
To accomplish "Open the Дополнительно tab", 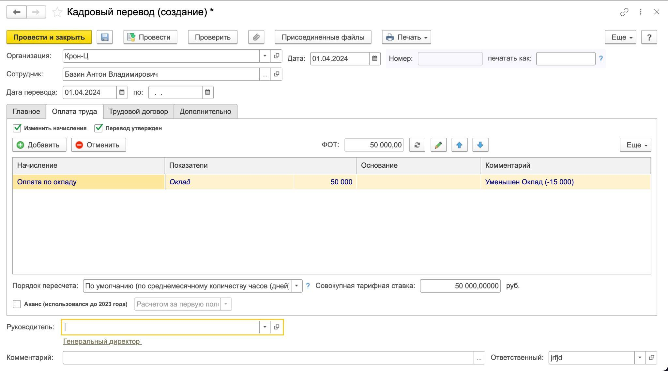I will click(205, 112).
